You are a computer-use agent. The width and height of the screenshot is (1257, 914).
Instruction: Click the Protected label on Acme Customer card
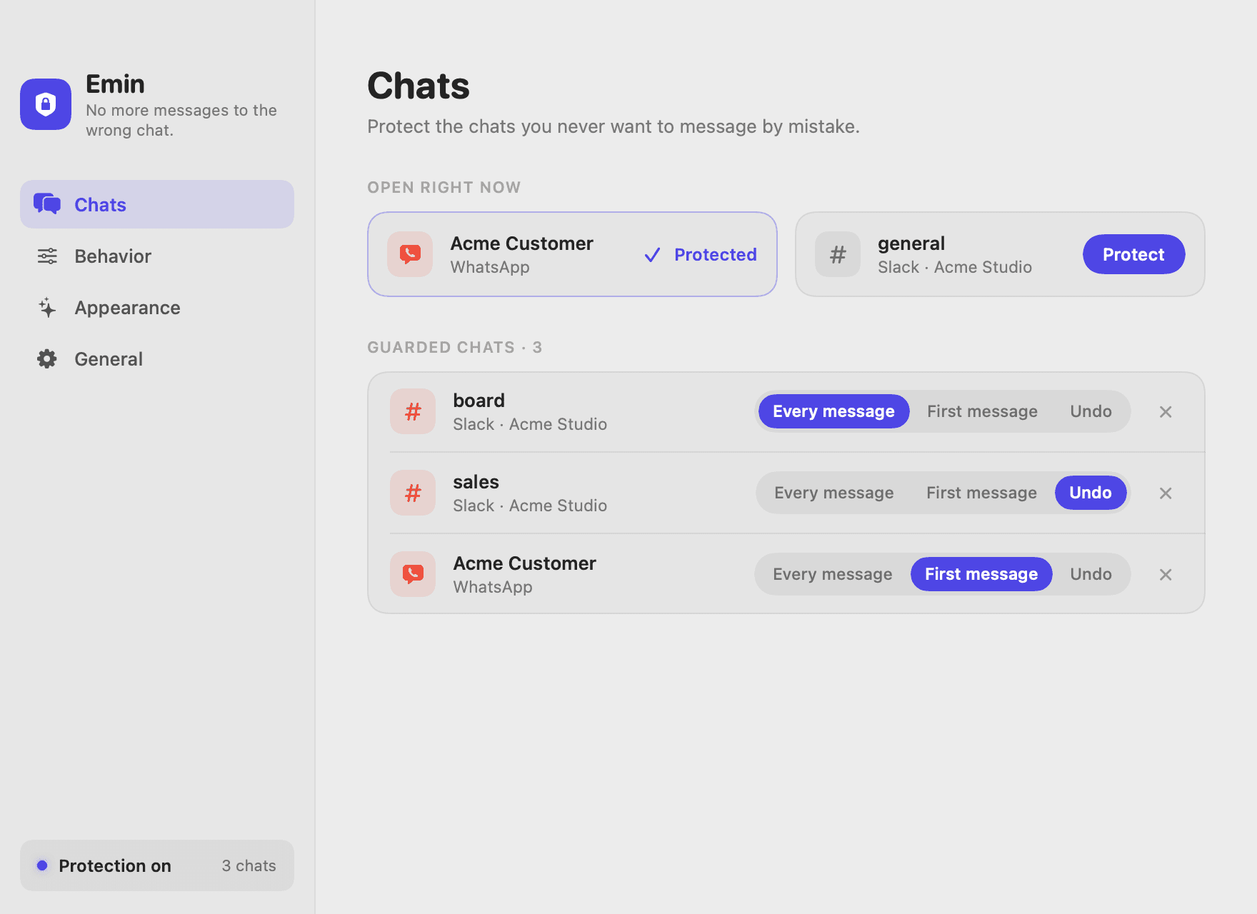click(x=715, y=255)
